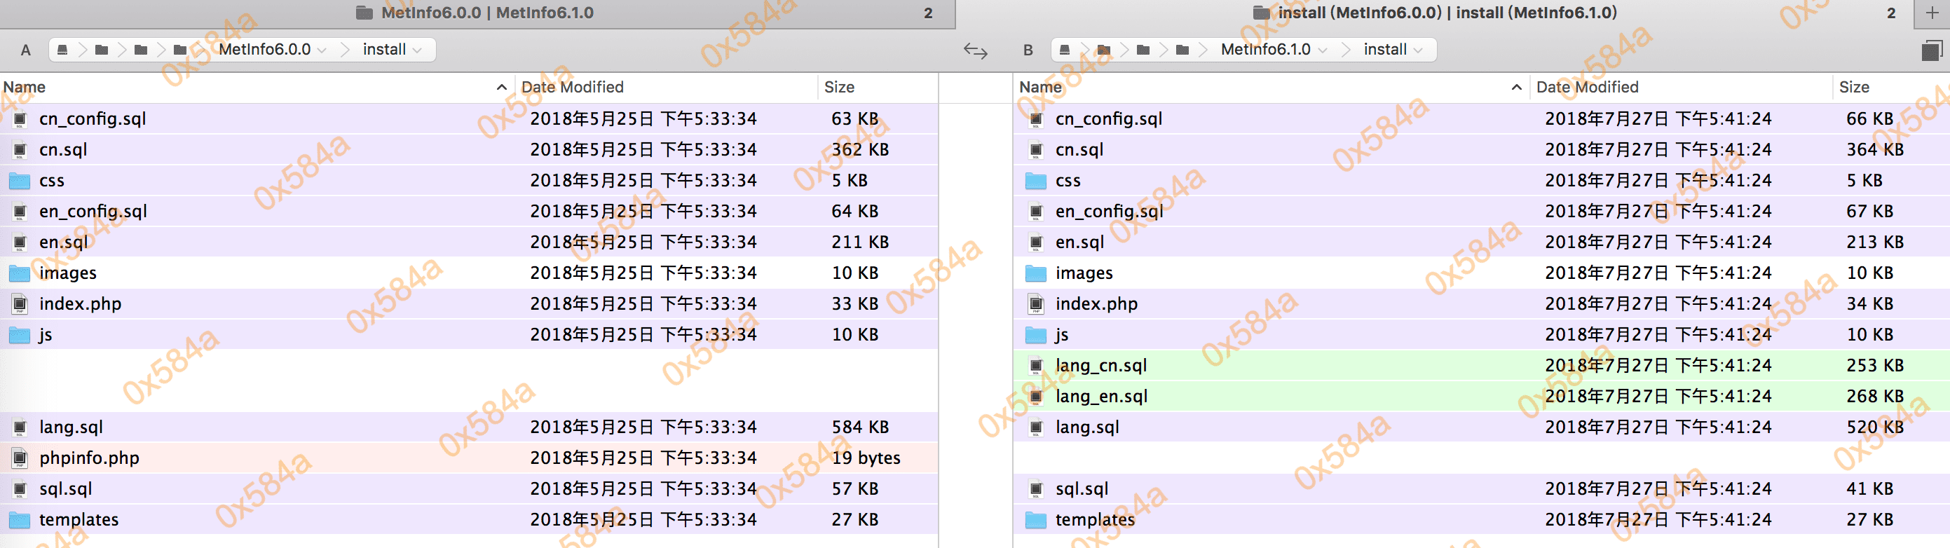The height and width of the screenshot is (548, 1950).
Task: Select the phpinfo.php file icon
Action: [20, 458]
